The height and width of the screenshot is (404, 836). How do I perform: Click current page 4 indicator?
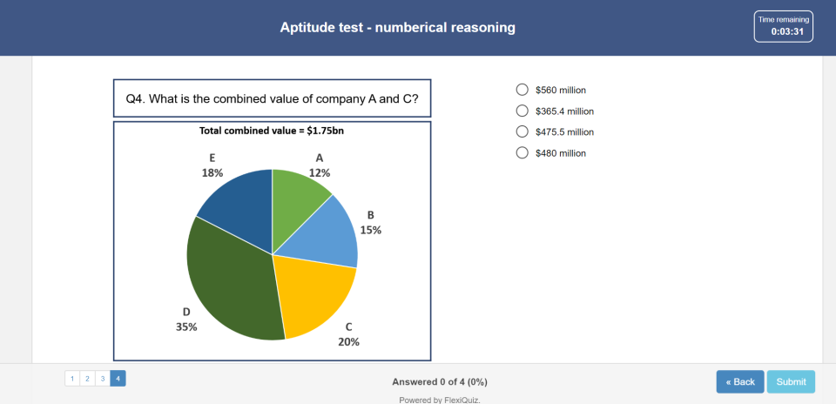pyautogui.click(x=118, y=379)
